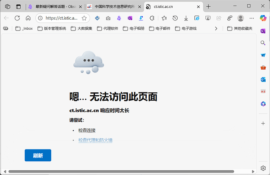The image size is (270, 175).
Task: Expand the 其他收藏夹 folder
Action: pos(239,29)
